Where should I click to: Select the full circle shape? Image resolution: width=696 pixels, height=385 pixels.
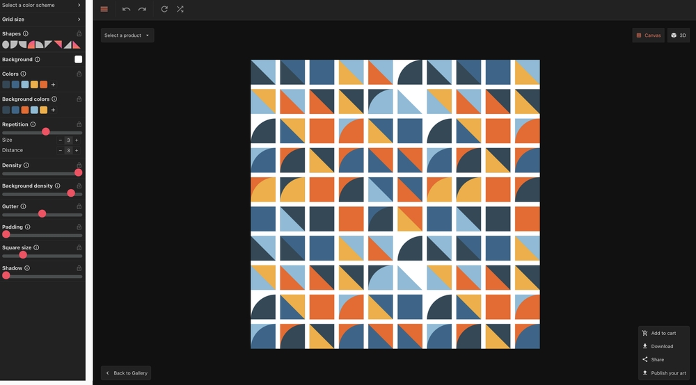[x=6, y=44]
